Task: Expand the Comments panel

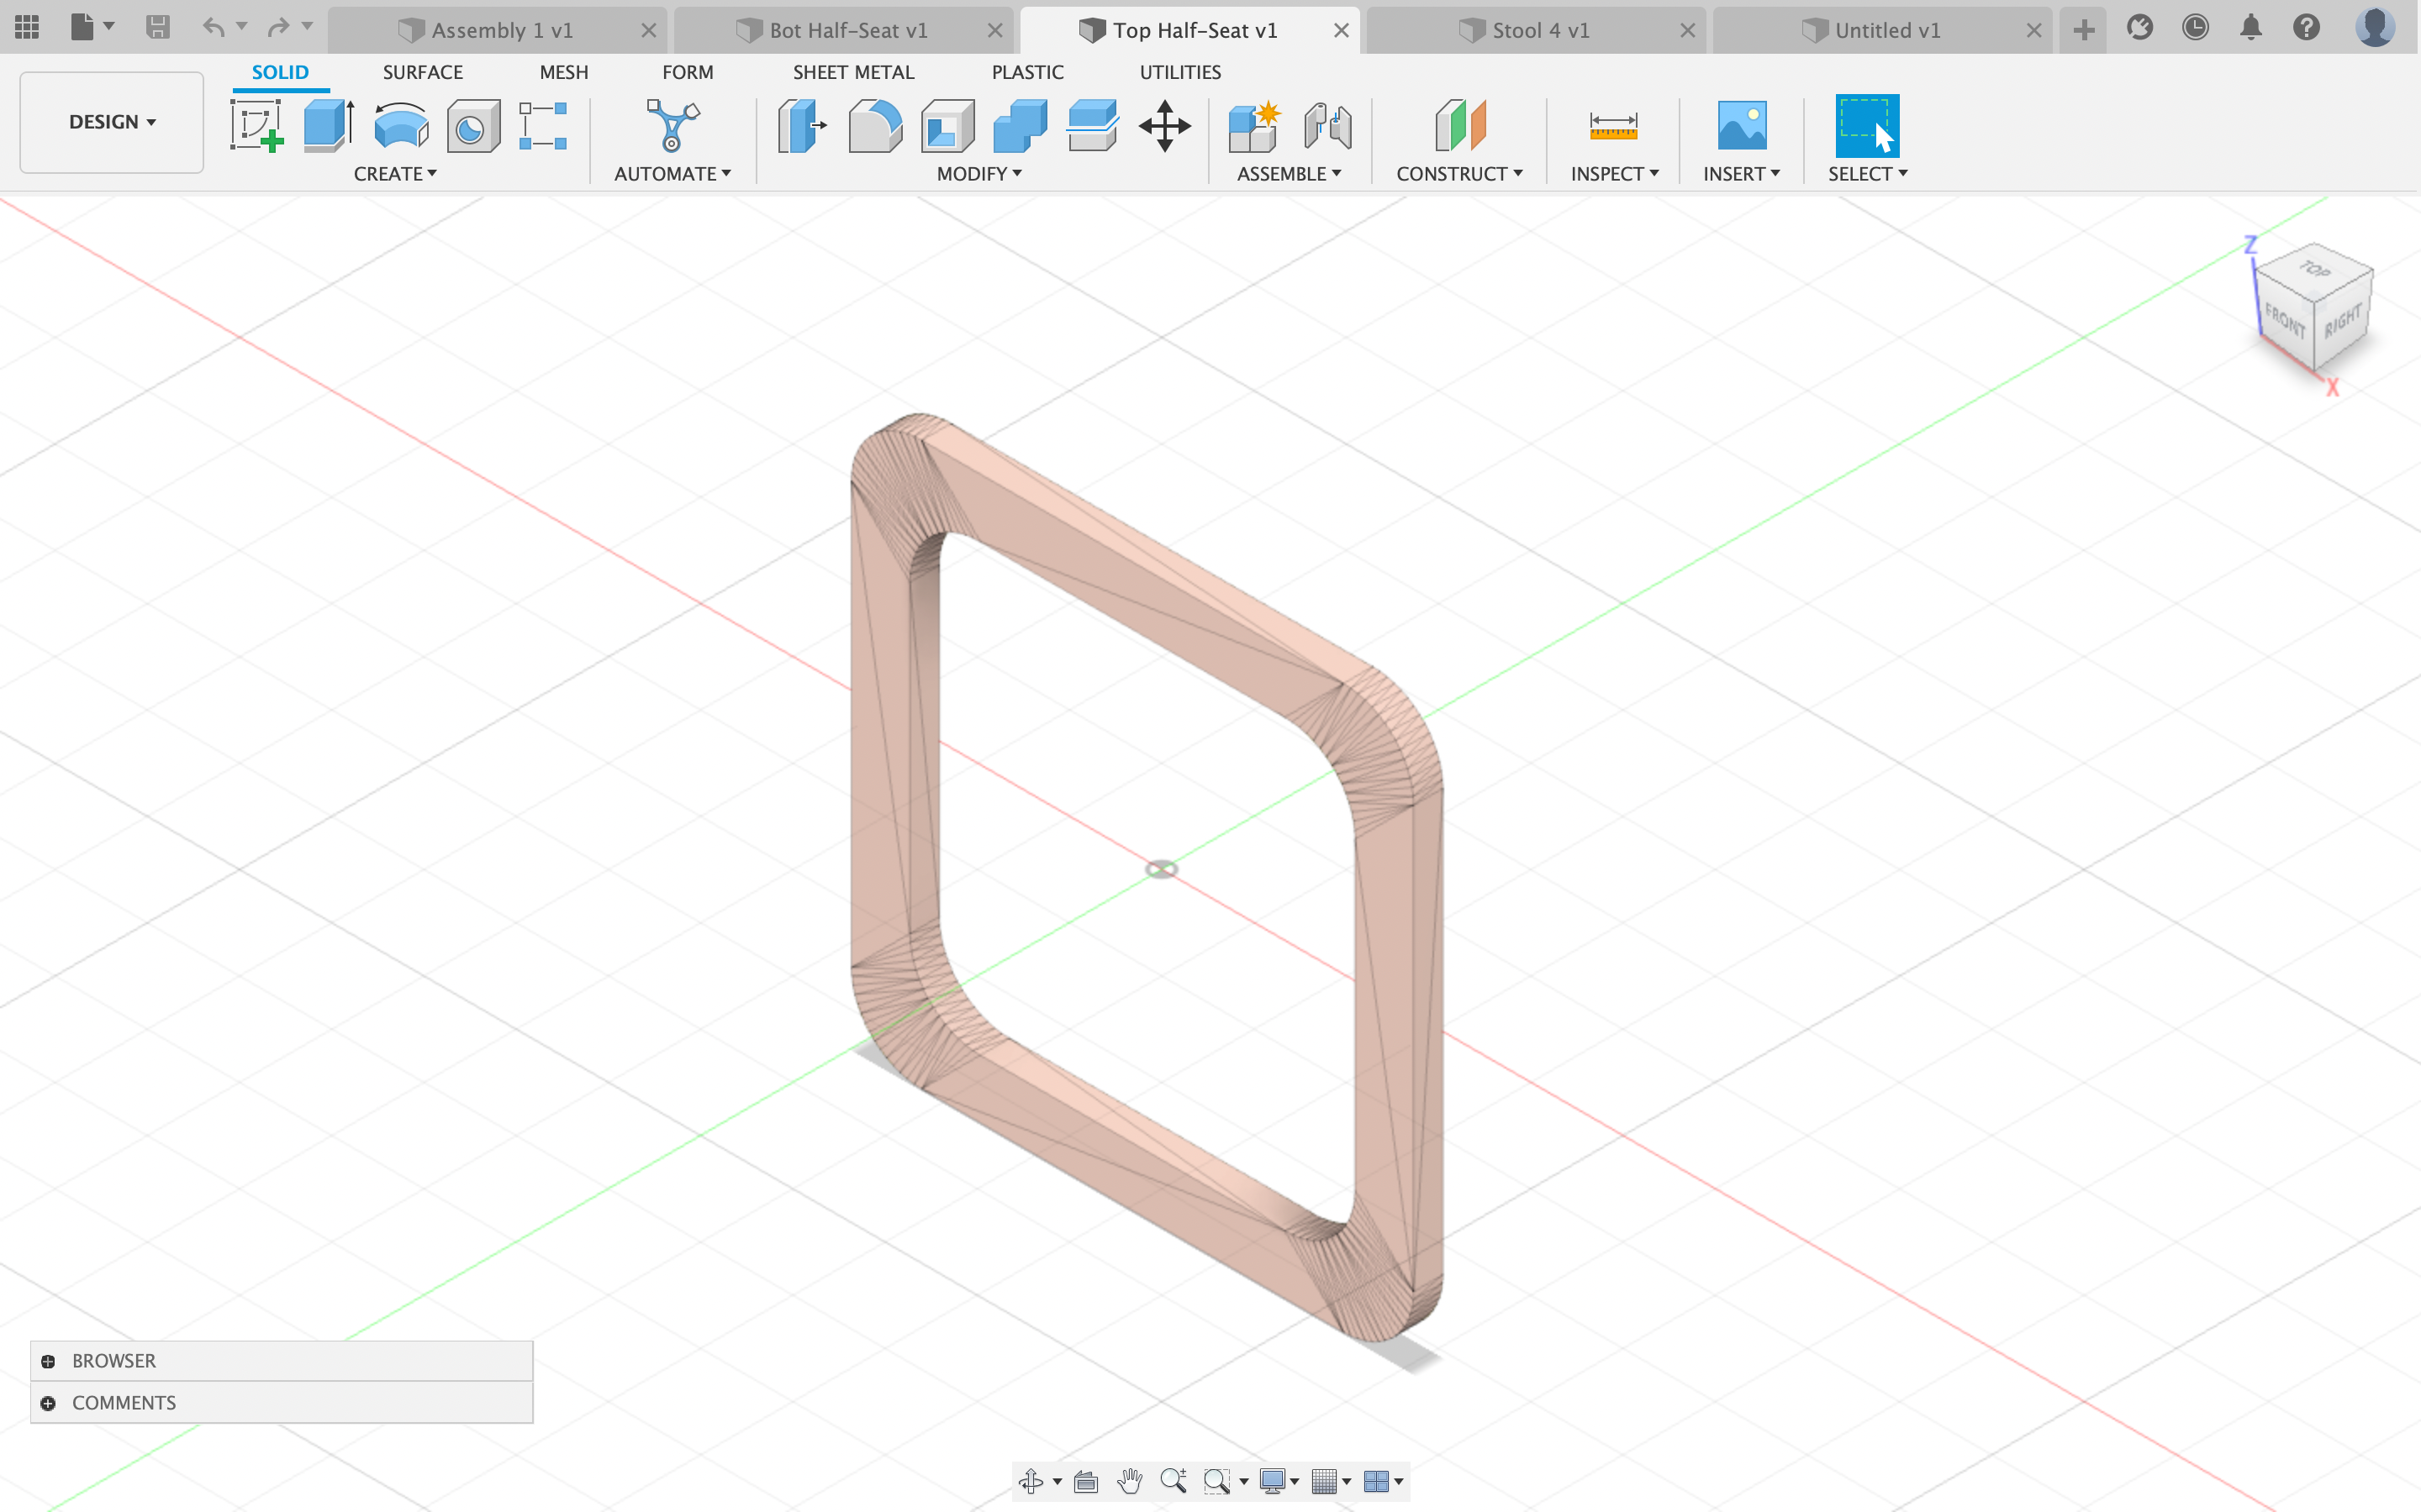Action: (x=48, y=1403)
